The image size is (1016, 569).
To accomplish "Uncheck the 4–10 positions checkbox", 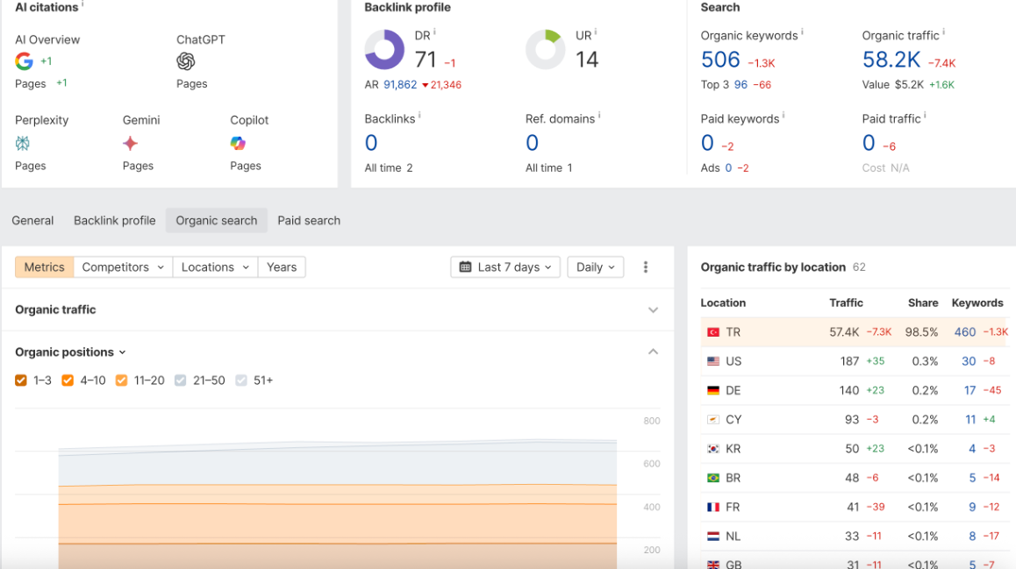I will coord(68,381).
